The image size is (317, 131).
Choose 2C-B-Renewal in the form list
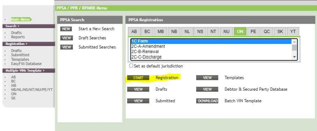[211, 51]
